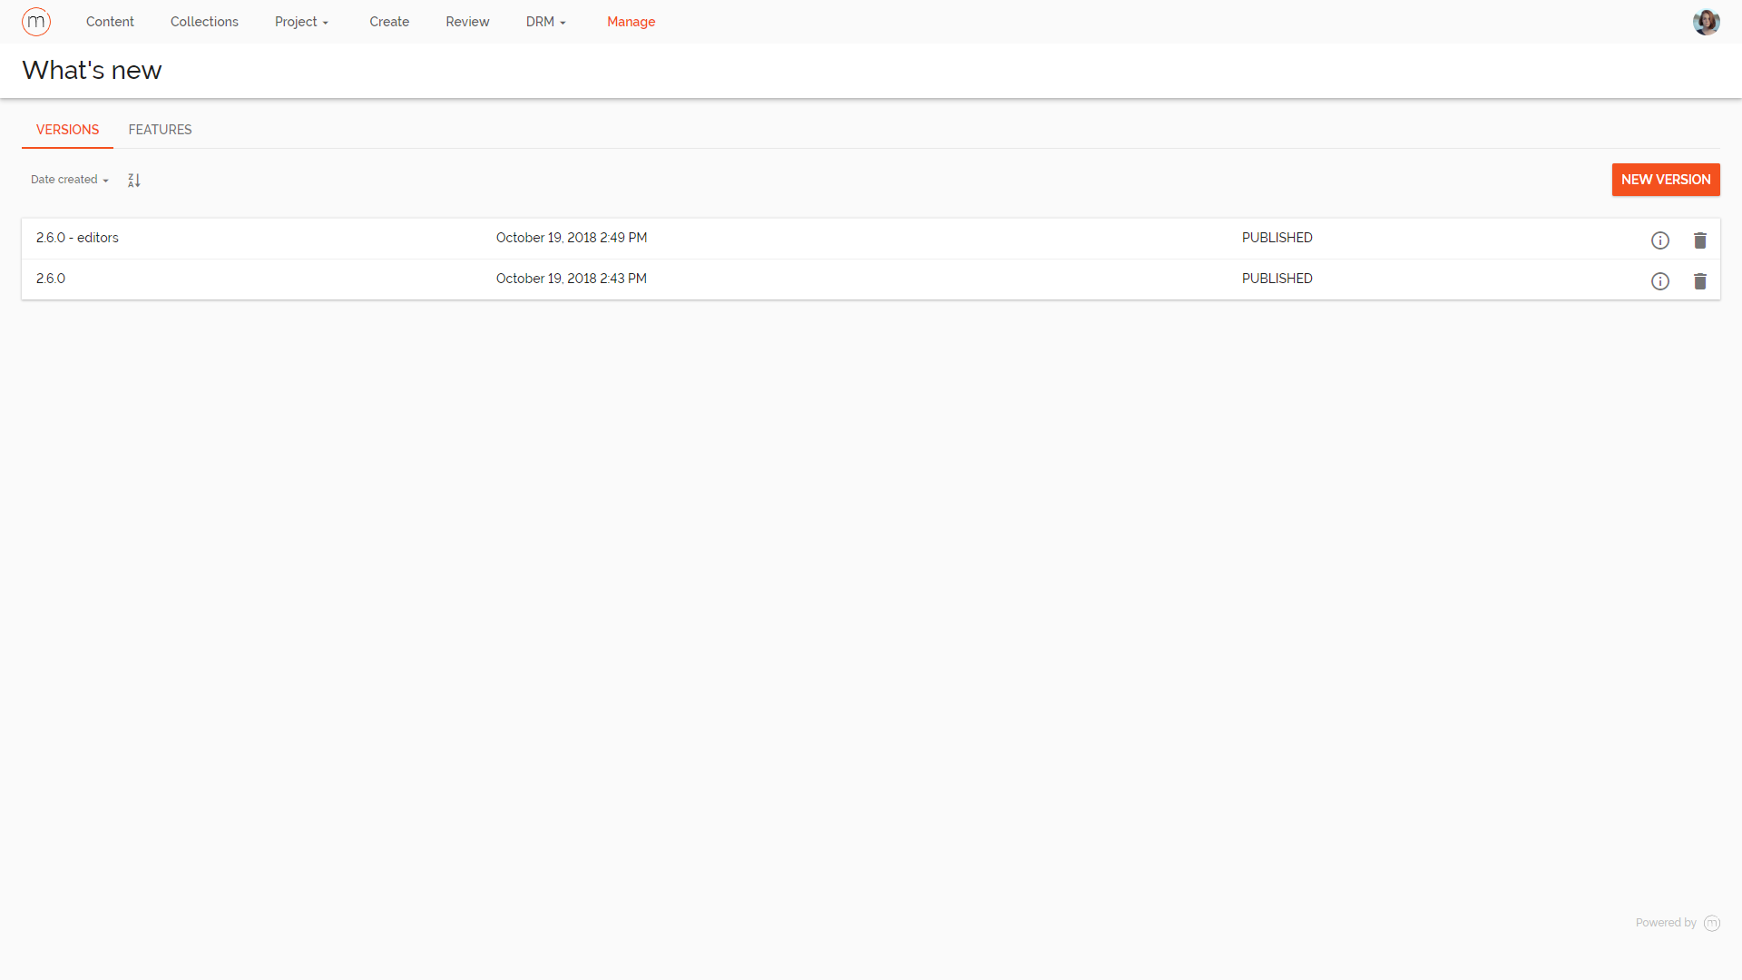This screenshot has width=1742, height=980.
Task: Navigate to the Content section
Action: 109,21
